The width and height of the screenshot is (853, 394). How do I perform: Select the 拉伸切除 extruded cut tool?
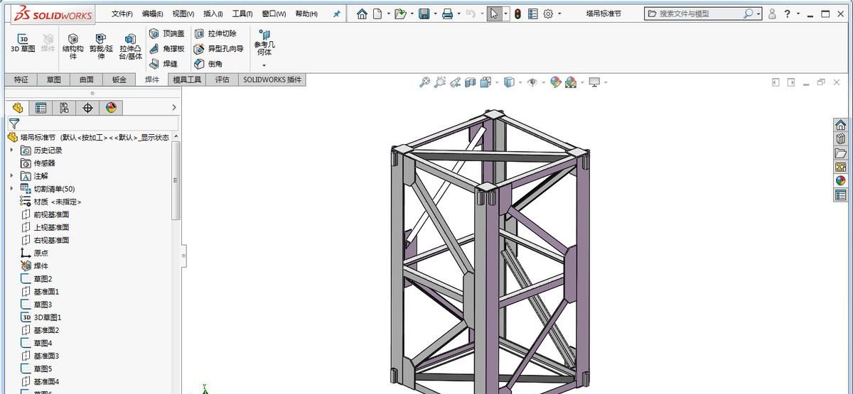[x=215, y=33]
